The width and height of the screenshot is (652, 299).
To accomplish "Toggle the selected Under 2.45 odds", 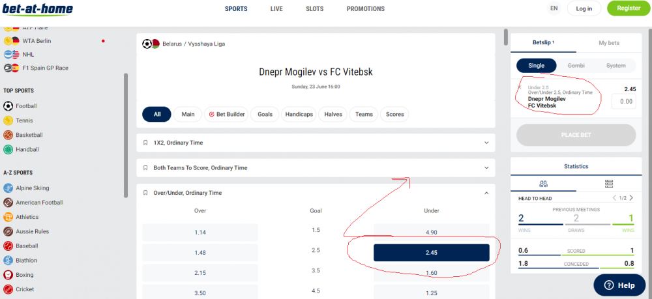I will click(x=431, y=253).
